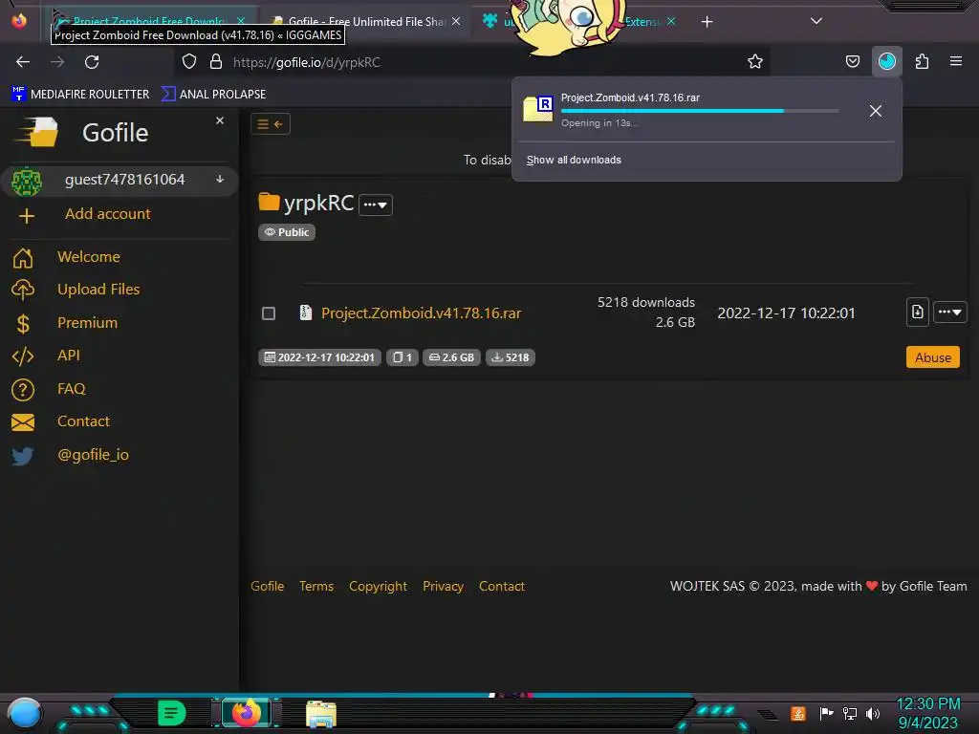This screenshot has width=979, height=734.
Task: Open Upload Files in sidebar
Action: (x=98, y=289)
